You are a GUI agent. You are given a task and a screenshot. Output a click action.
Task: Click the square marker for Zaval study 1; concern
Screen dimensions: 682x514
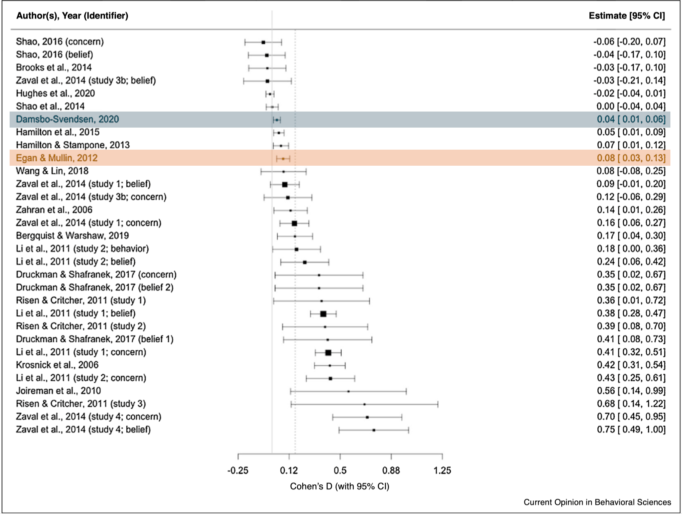(294, 223)
